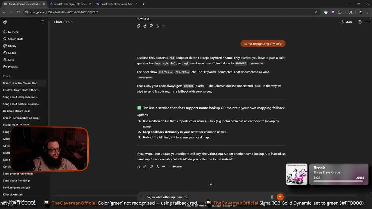Close the Send Remote Signal tab
This screenshot has width=372, height=209.
coord(90,4)
